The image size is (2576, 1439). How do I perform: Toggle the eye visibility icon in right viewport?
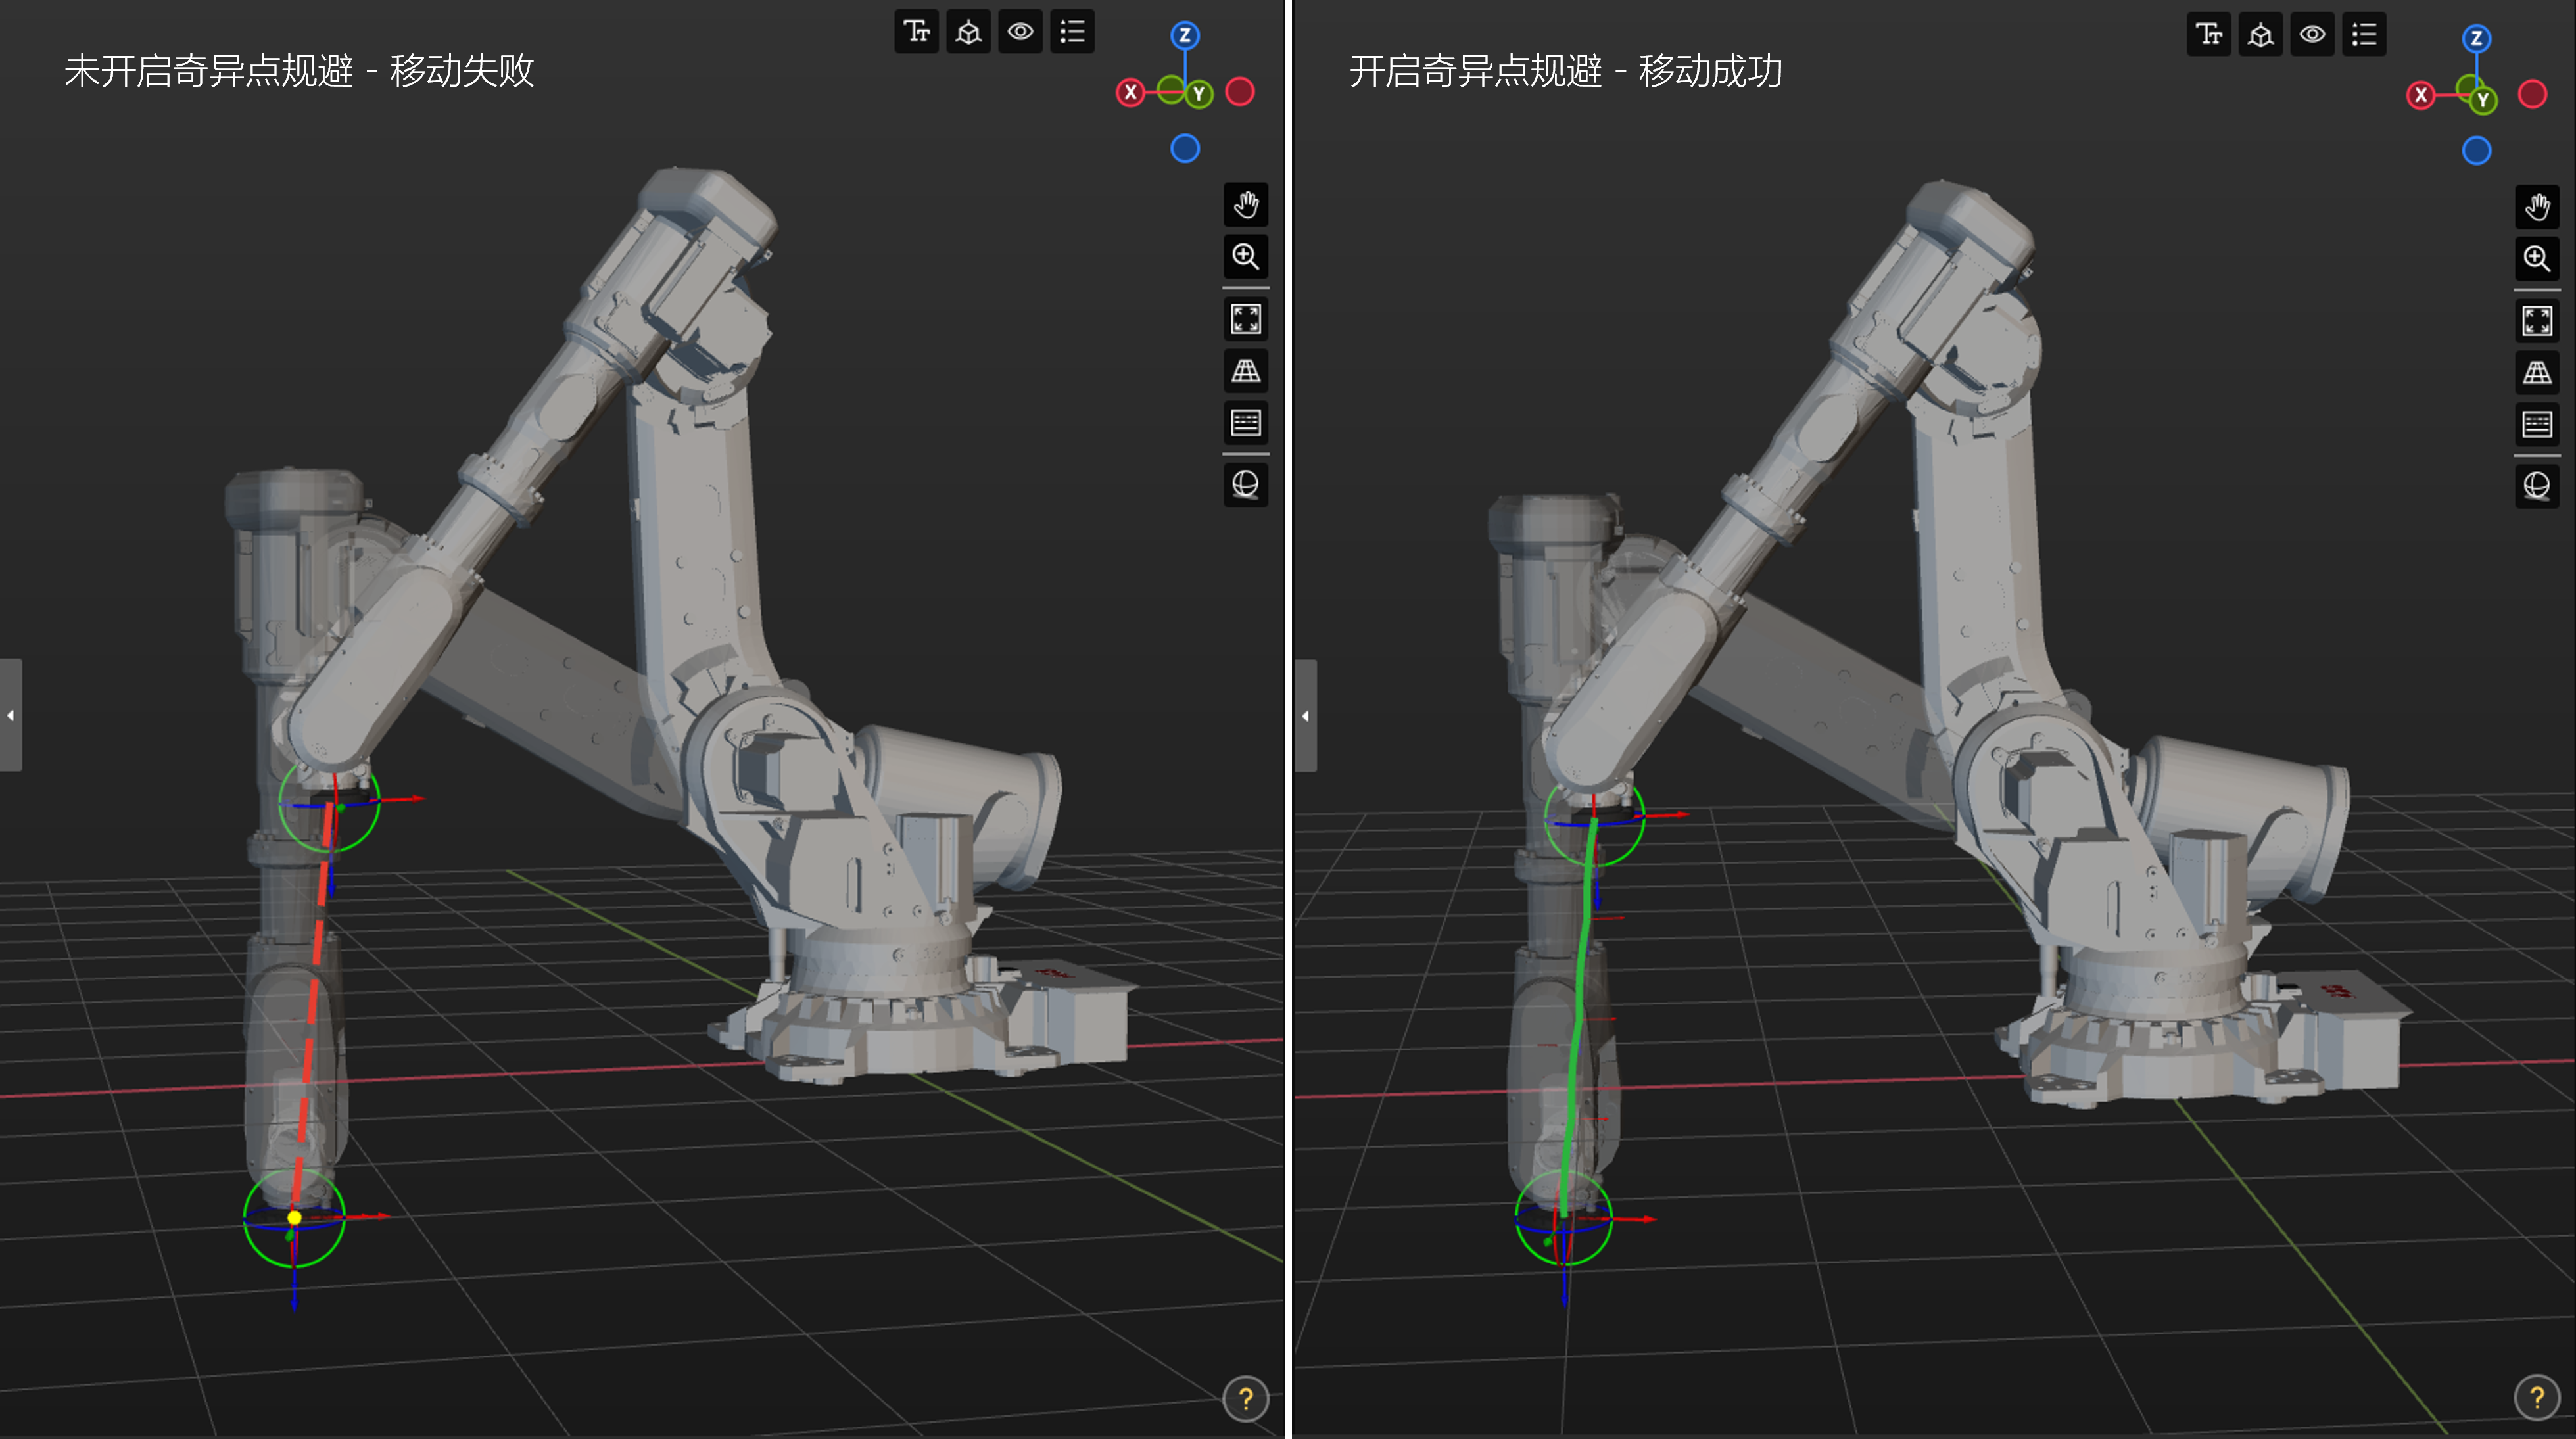(2312, 34)
